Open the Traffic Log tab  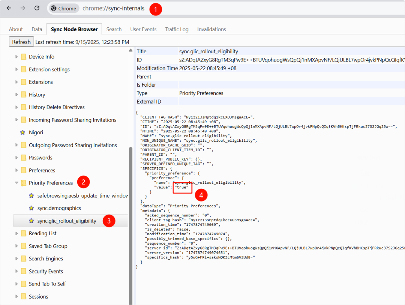tap(177, 29)
